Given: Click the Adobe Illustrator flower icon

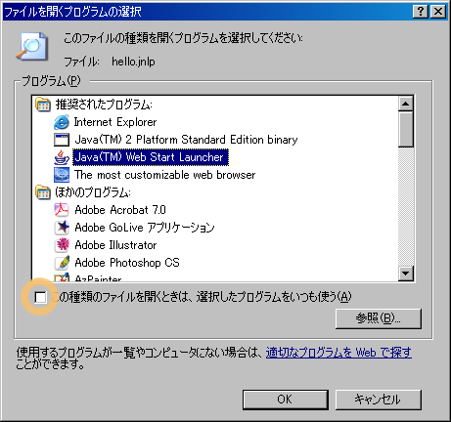Looking at the screenshot, I should point(62,245).
